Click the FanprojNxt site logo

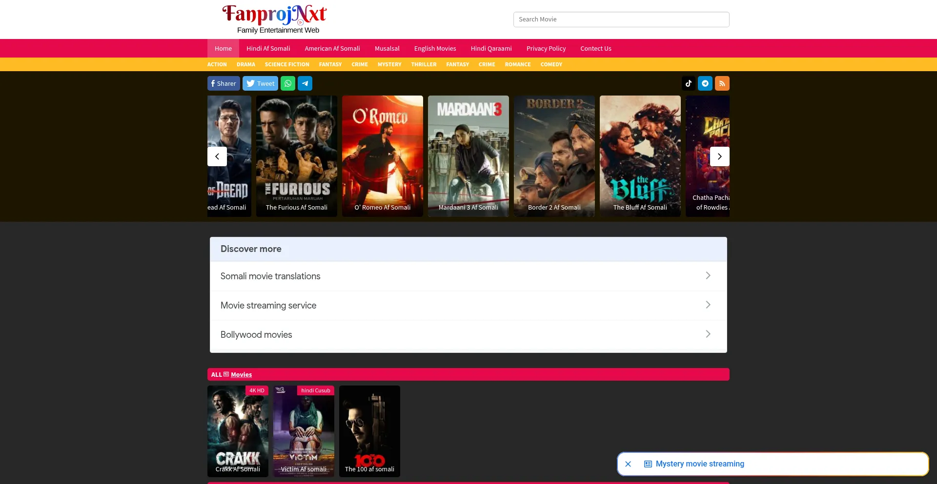pyautogui.click(x=274, y=19)
